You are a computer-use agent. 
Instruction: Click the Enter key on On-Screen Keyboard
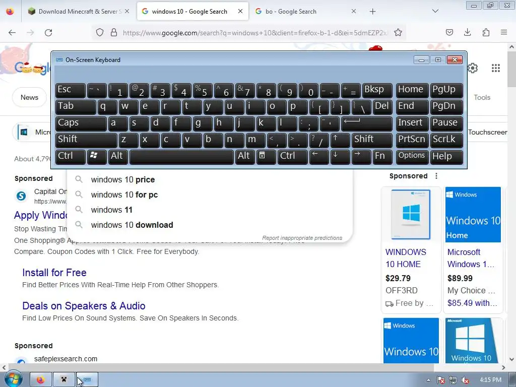click(x=367, y=123)
